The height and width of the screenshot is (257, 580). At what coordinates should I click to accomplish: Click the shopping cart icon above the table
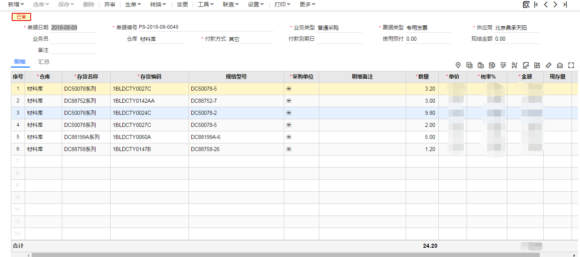pyautogui.click(x=514, y=65)
